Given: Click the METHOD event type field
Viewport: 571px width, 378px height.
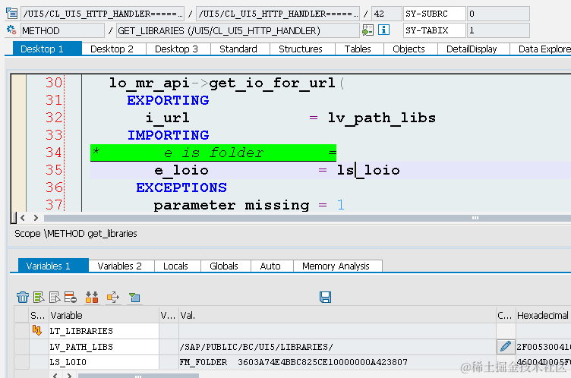Looking at the screenshot, I should click(x=62, y=30).
